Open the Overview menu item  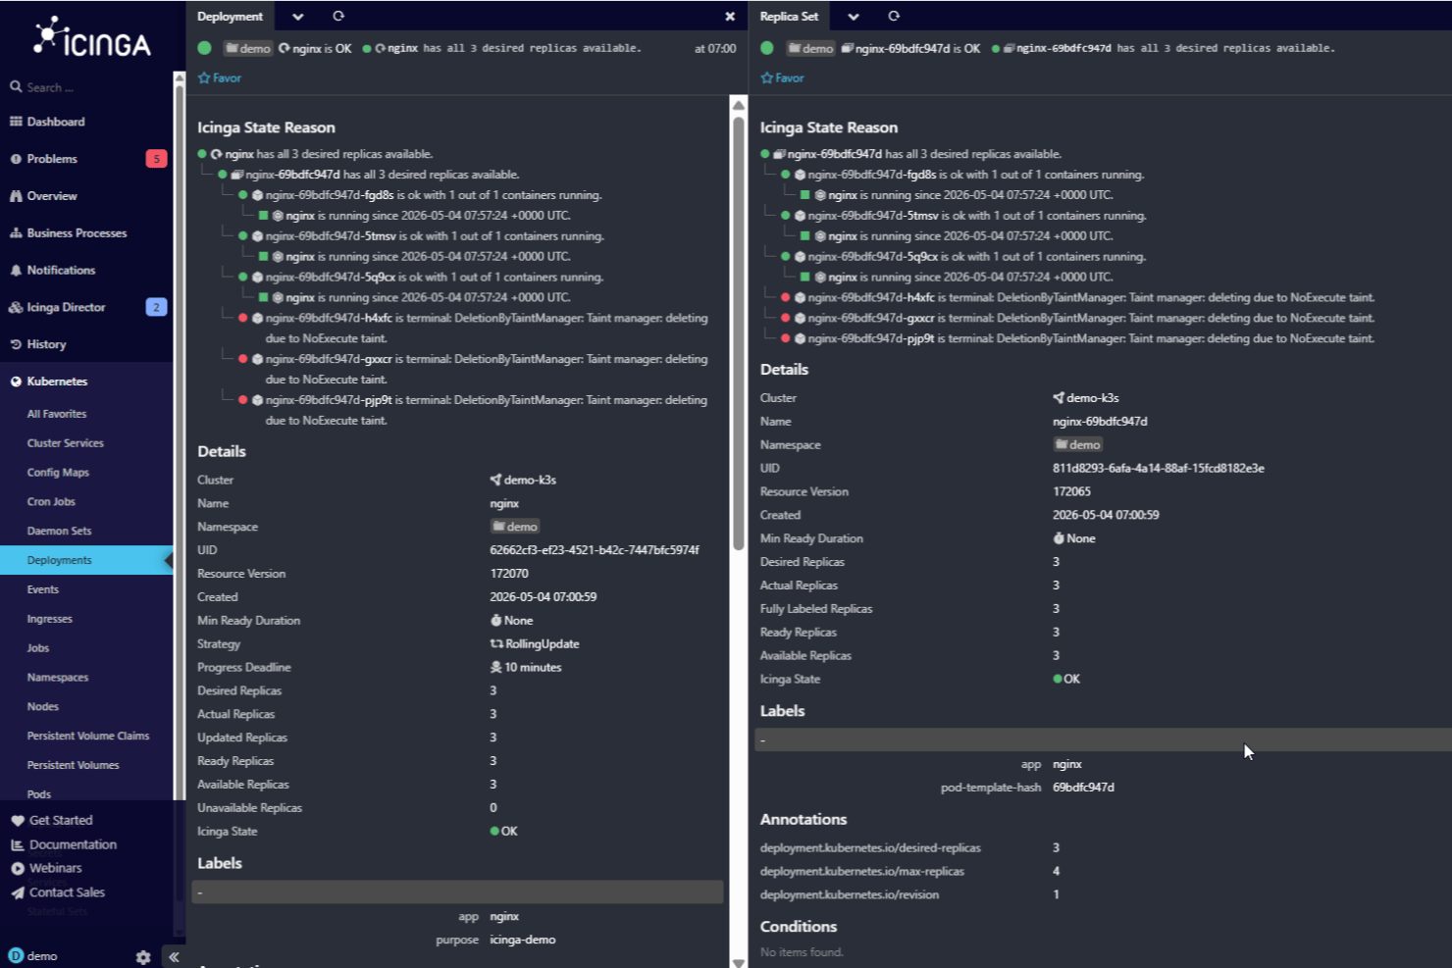click(52, 196)
